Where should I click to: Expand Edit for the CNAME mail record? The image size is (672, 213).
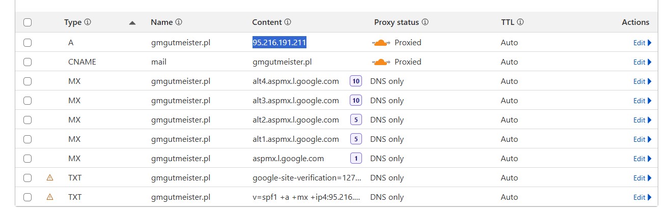pos(642,62)
